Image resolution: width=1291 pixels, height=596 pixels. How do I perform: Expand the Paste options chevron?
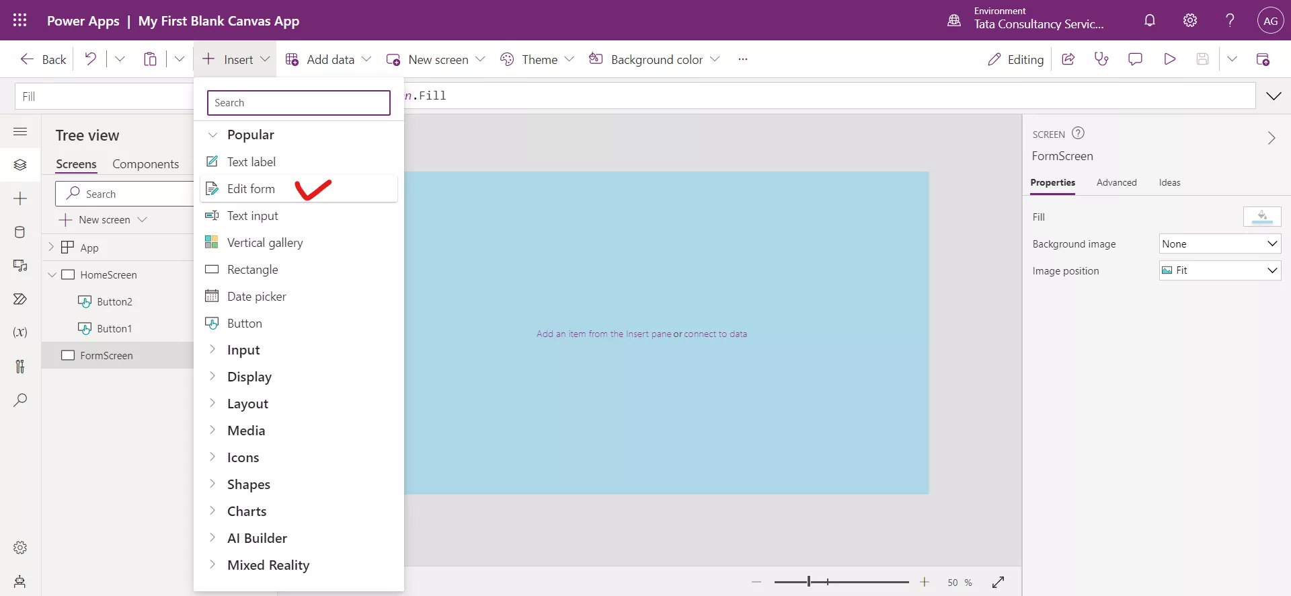pyautogui.click(x=180, y=59)
